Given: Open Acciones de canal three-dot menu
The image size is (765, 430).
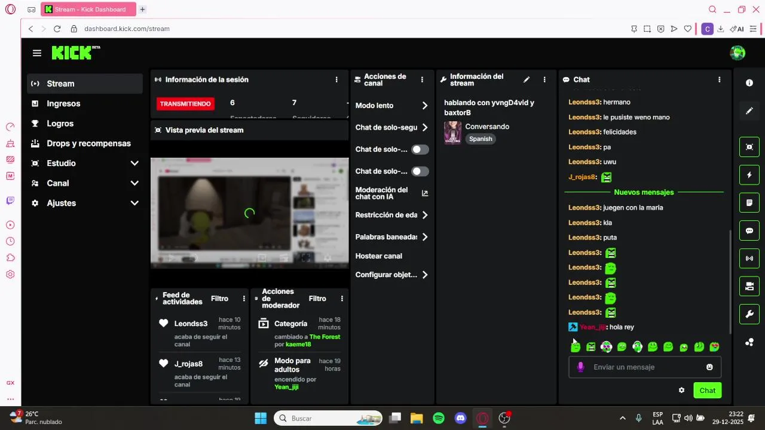Looking at the screenshot, I should [422, 79].
